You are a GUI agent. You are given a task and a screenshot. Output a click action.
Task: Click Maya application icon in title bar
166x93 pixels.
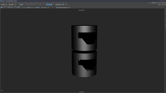1,1
